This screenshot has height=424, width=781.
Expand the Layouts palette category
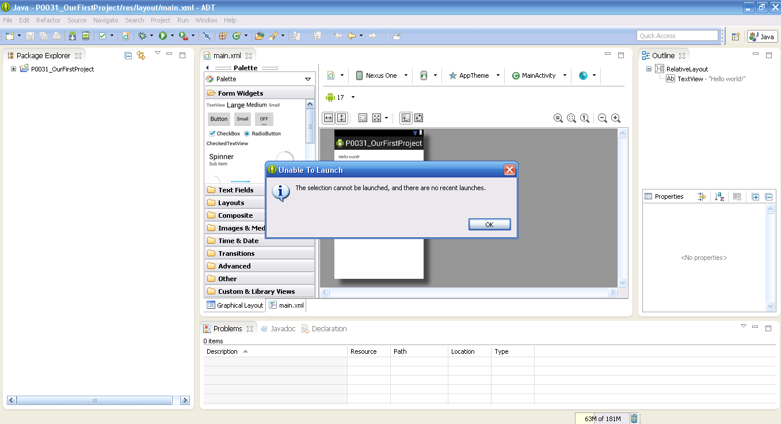pos(260,203)
